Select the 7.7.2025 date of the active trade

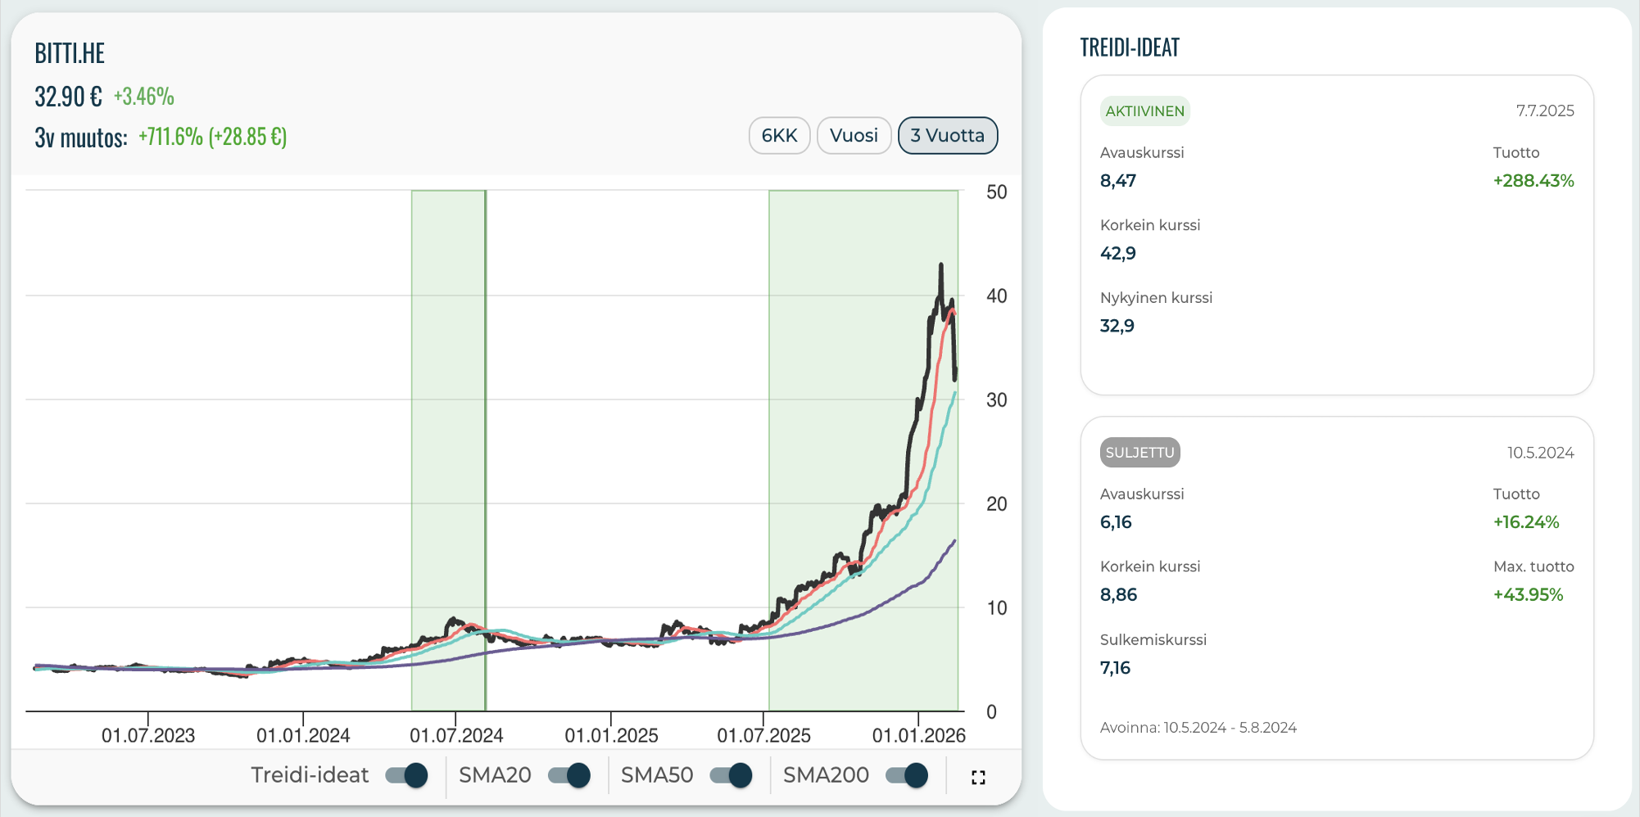(1544, 111)
